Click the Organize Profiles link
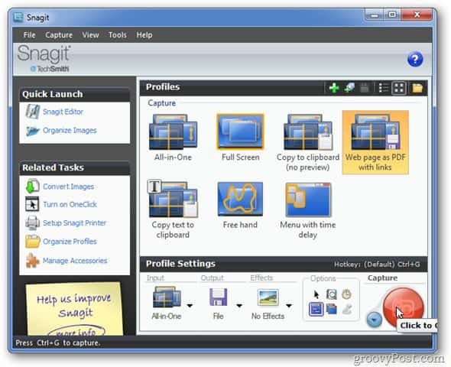This screenshot has width=451, height=367. click(x=70, y=242)
